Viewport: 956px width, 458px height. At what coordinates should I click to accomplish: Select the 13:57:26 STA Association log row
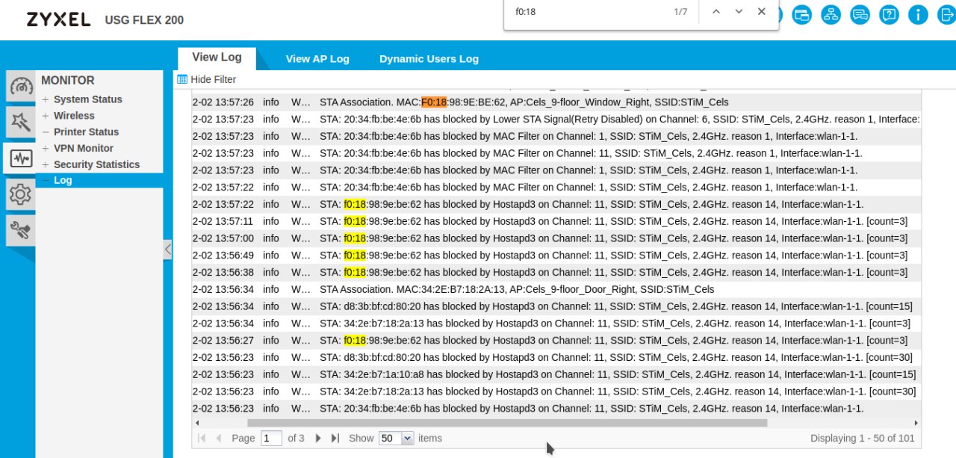[x=556, y=102]
